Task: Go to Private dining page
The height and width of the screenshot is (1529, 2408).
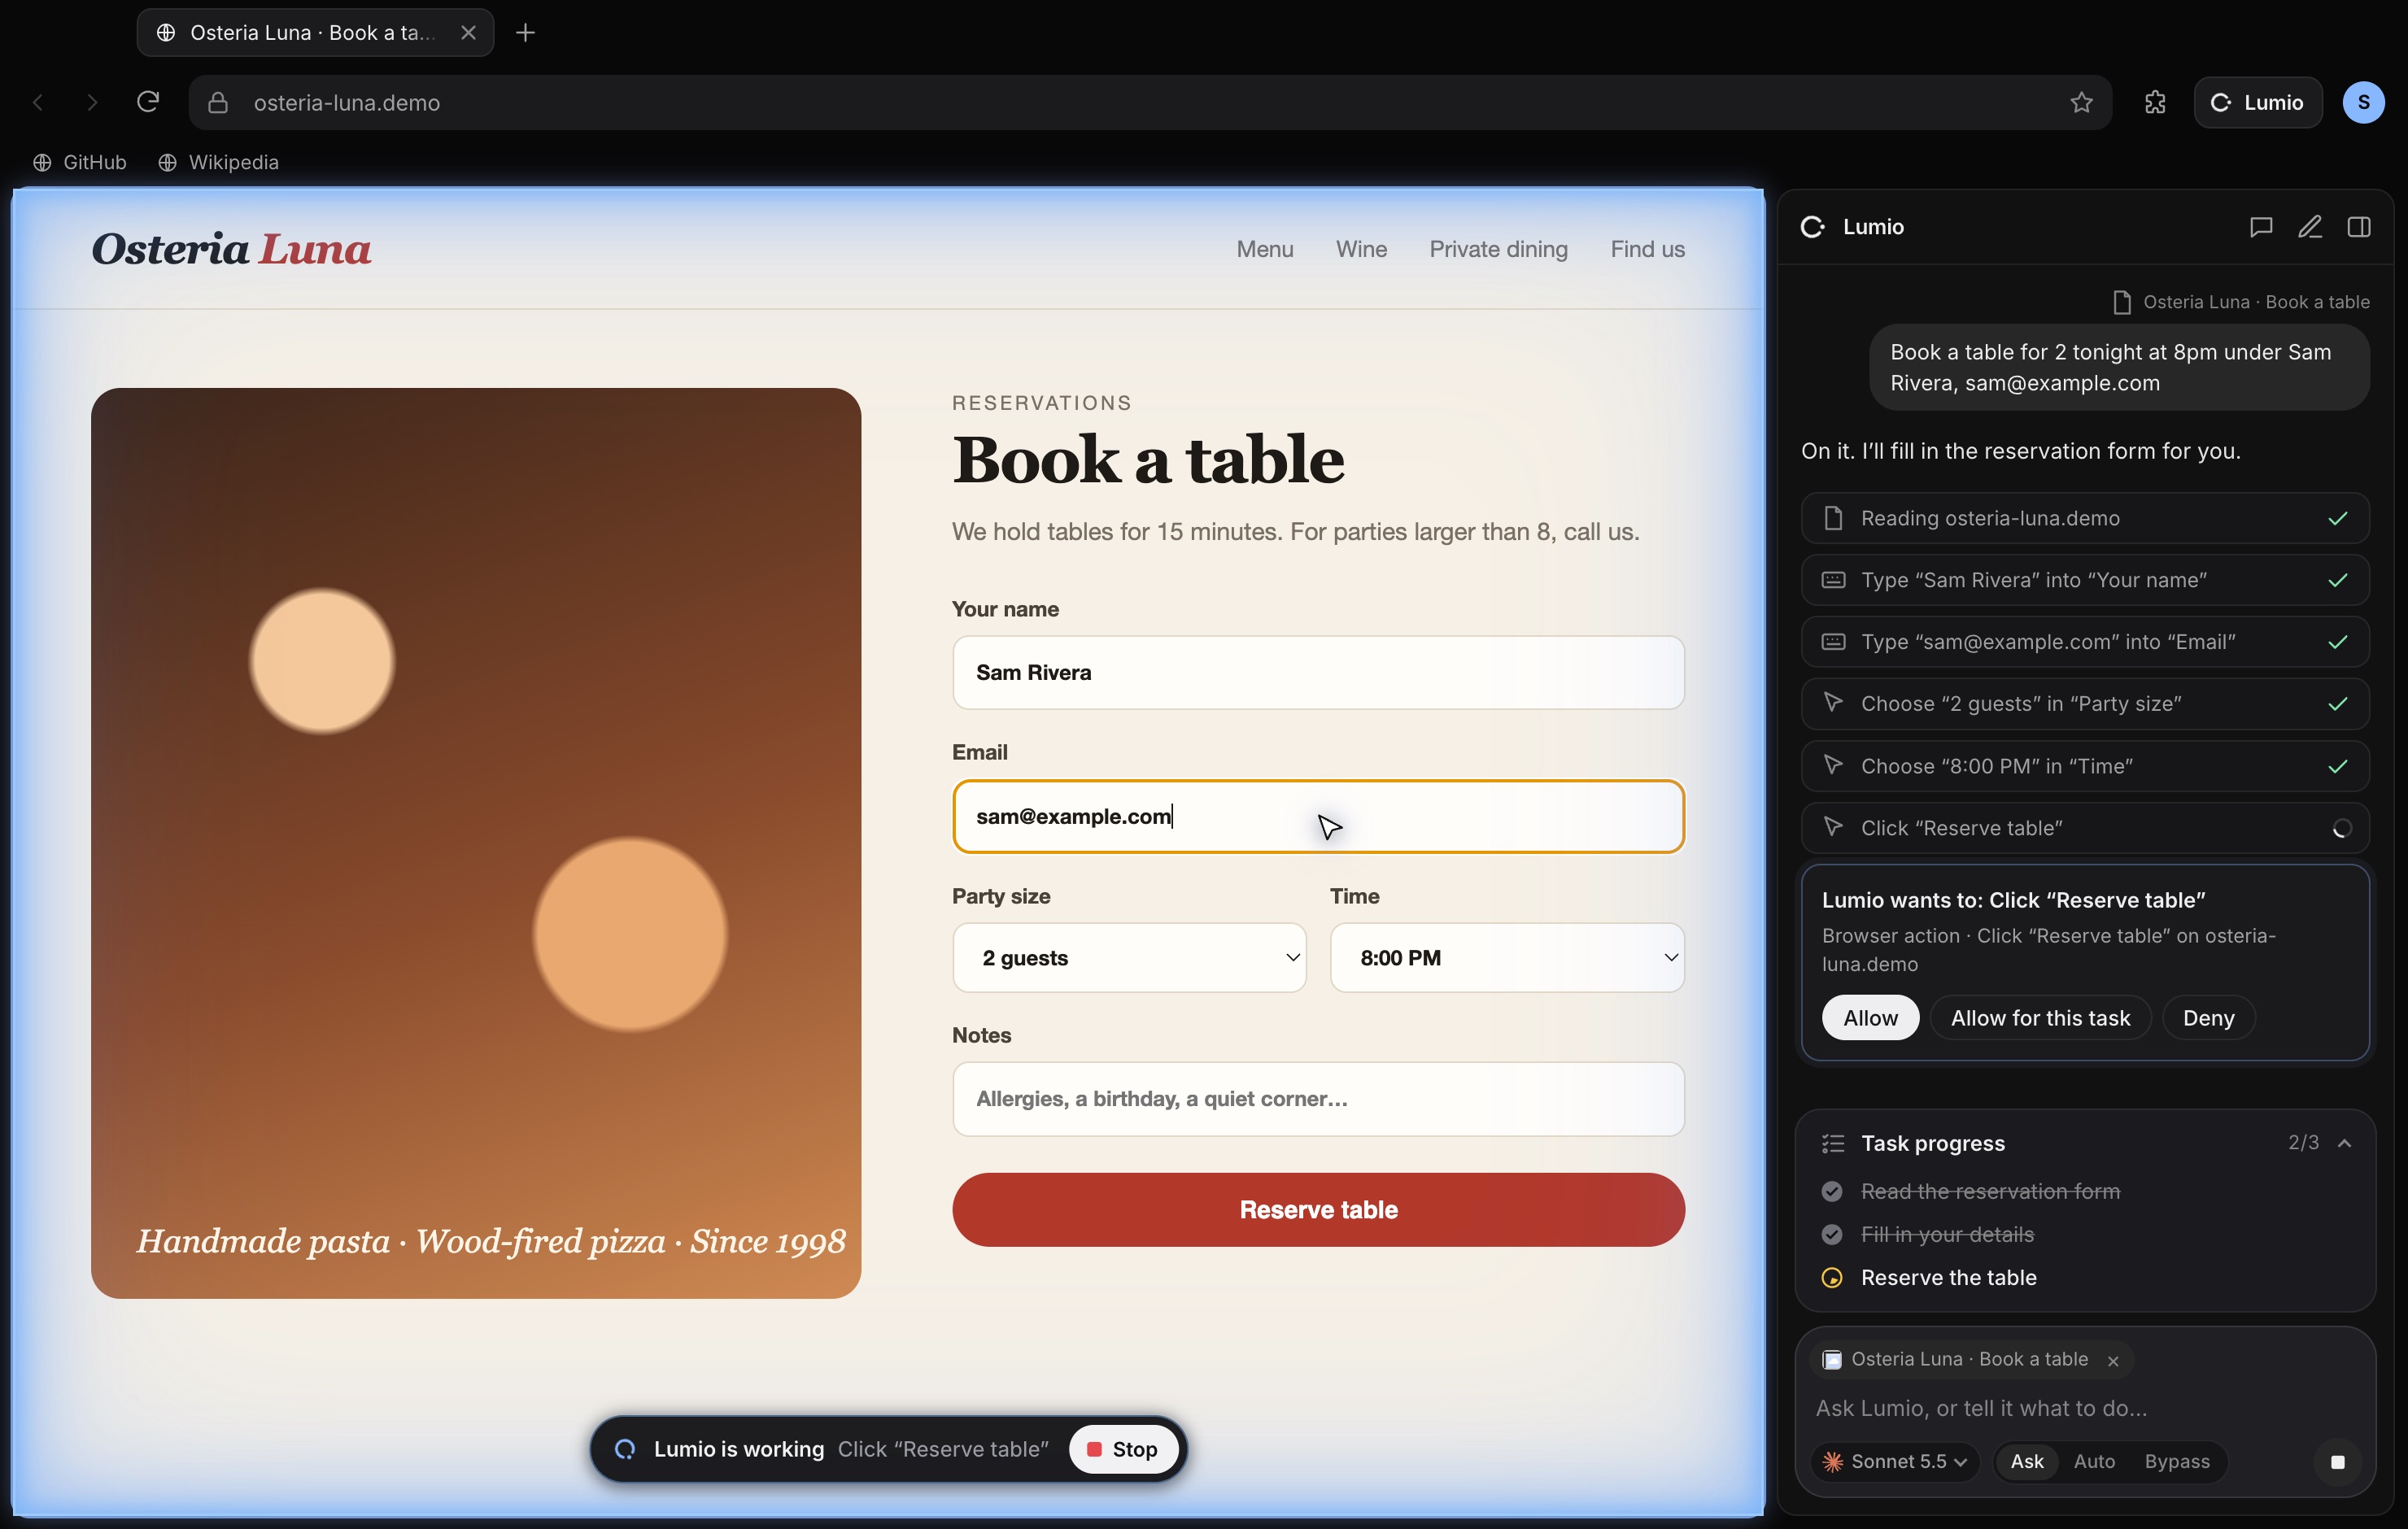Action: (x=1498, y=249)
